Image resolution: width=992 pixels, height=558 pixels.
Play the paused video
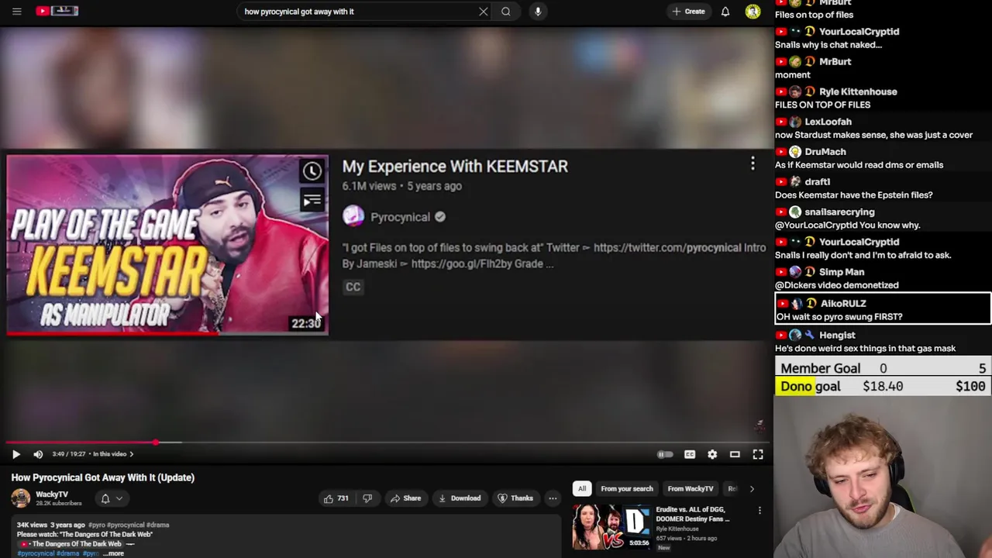(x=15, y=454)
